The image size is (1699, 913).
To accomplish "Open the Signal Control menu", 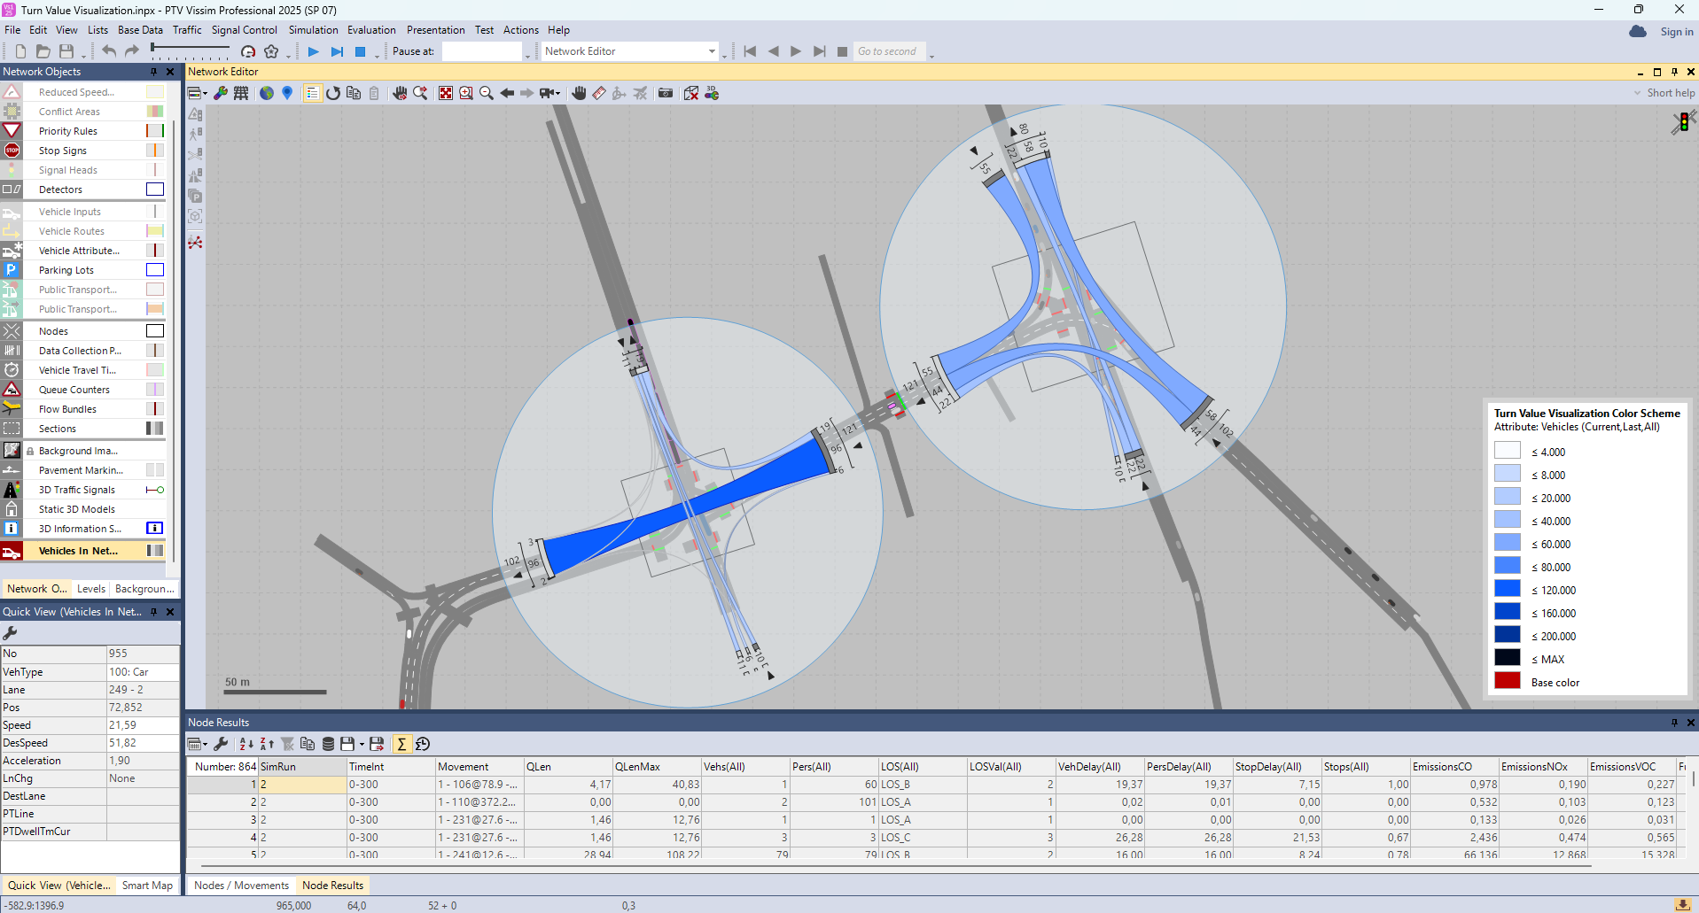I will coord(245,29).
